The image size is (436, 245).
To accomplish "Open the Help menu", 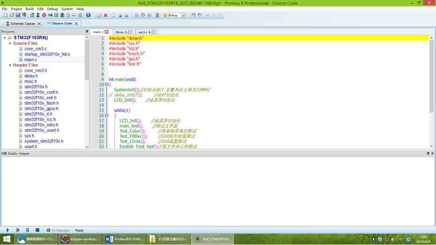I will point(80,9).
